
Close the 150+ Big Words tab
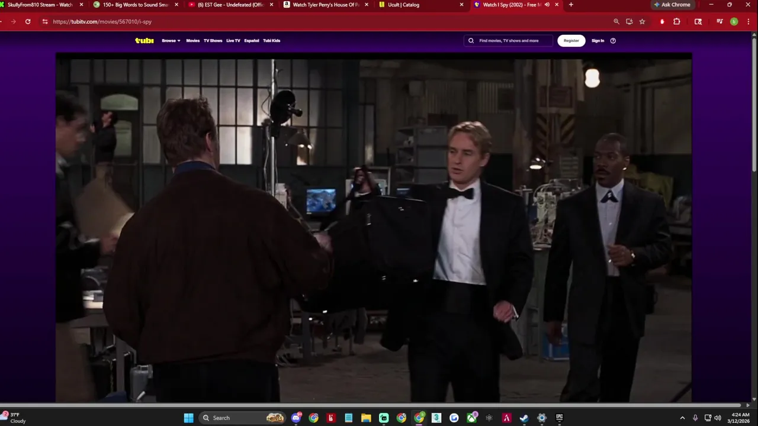click(x=176, y=5)
